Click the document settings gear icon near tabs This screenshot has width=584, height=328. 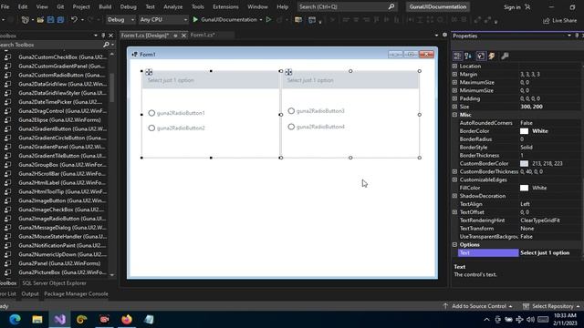444,35
